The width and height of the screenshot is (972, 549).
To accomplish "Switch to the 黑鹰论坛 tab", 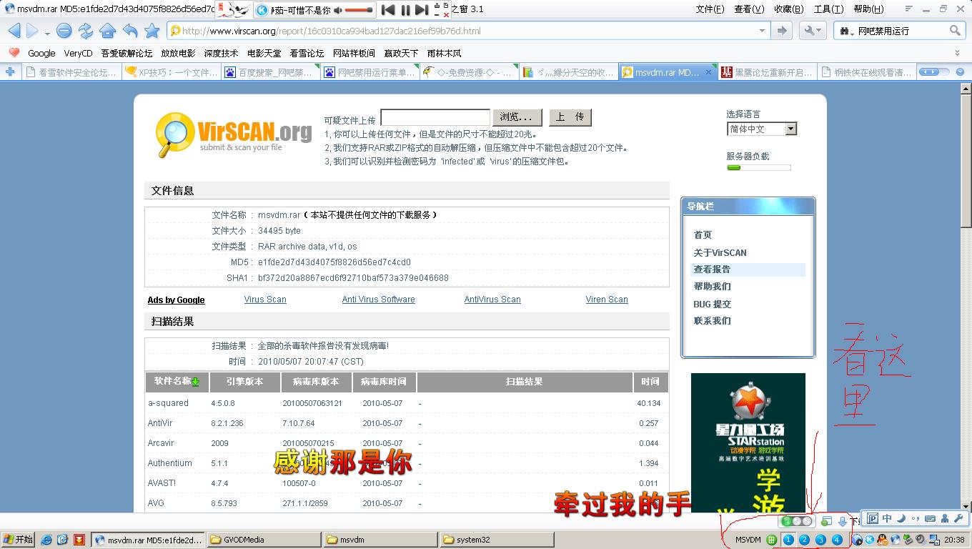I will click(x=766, y=72).
